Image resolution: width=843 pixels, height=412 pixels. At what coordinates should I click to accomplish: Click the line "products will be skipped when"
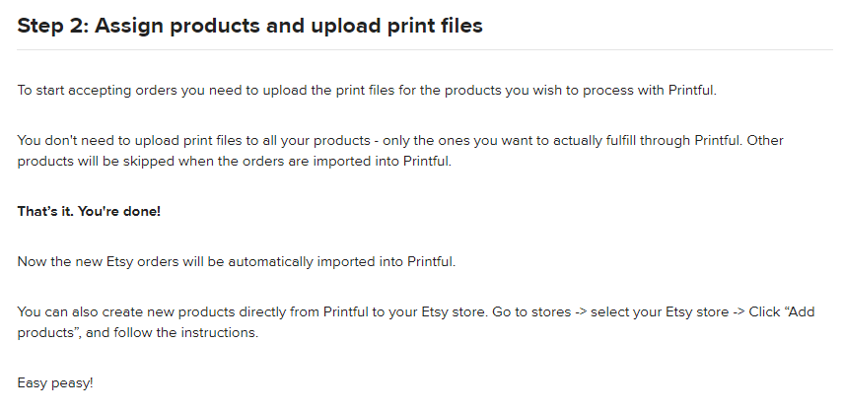[115, 161]
